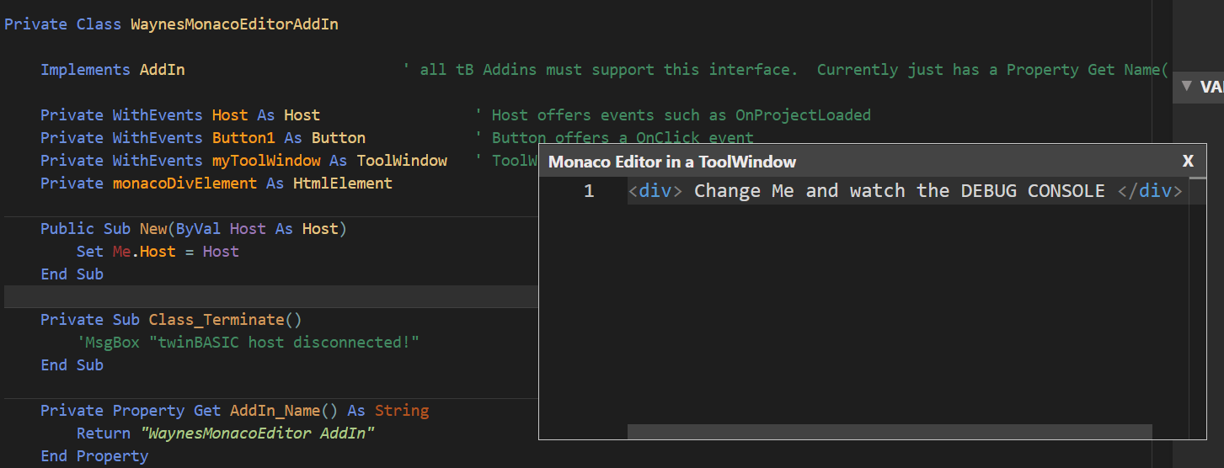This screenshot has height=468, width=1224.
Task: Place cursor on the highlighted empty line
Action: click(271, 296)
